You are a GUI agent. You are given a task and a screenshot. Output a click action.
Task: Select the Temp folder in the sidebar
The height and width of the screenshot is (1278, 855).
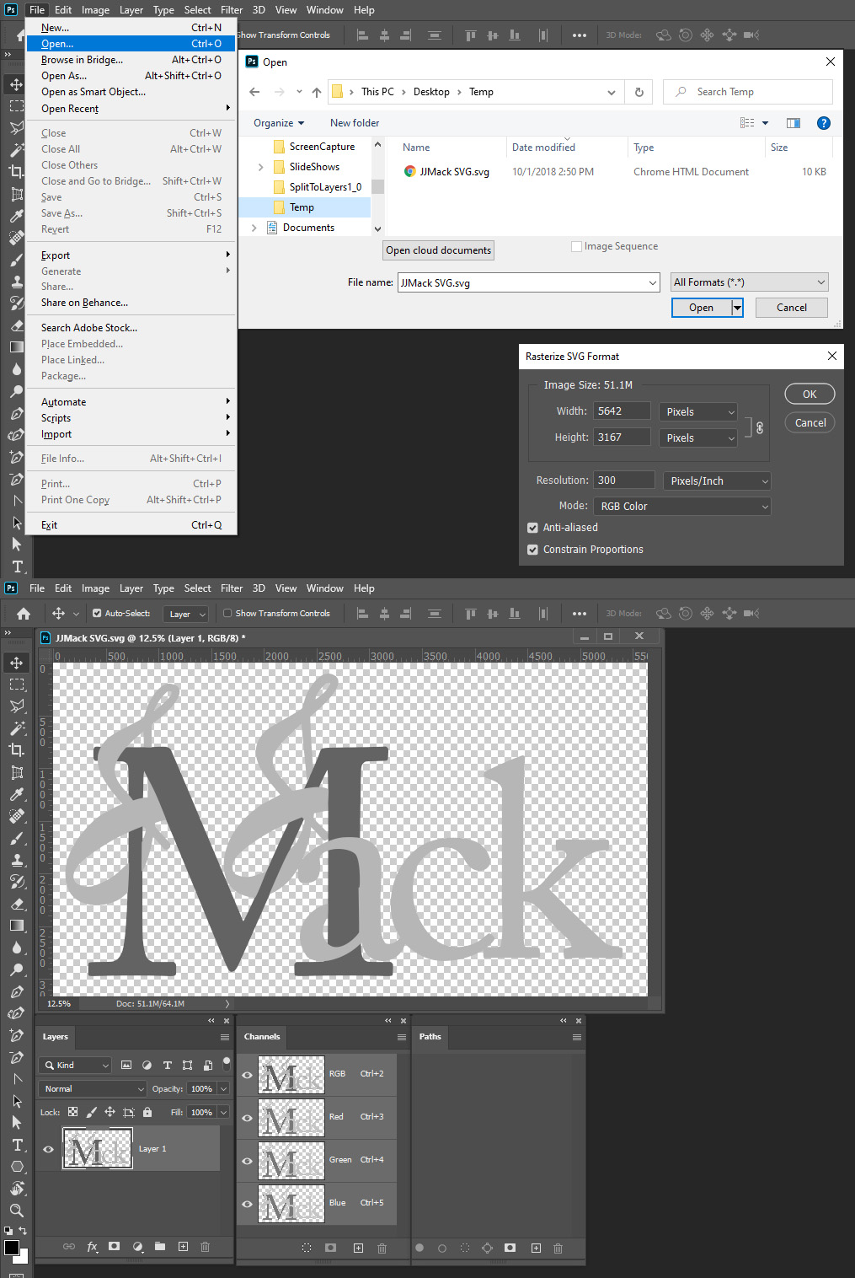tap(301, 207)
